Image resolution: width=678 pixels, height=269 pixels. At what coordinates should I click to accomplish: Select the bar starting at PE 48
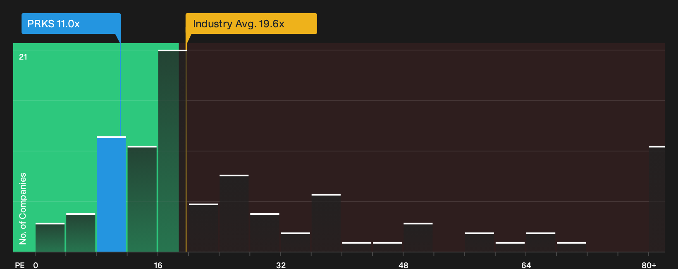[418, 237]
